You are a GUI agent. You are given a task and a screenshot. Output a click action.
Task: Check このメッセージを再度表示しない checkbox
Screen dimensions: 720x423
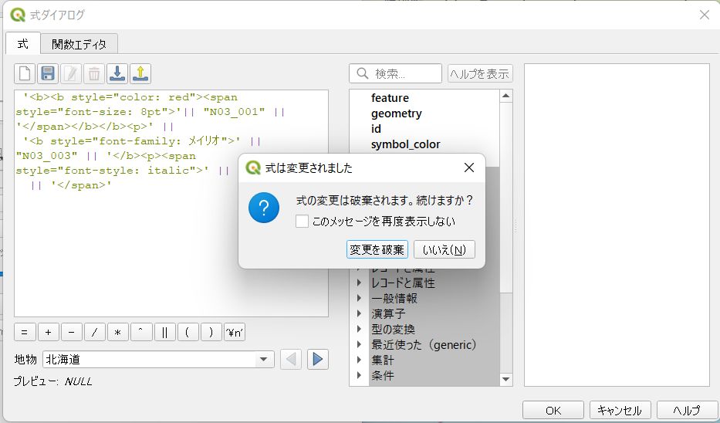302,222
